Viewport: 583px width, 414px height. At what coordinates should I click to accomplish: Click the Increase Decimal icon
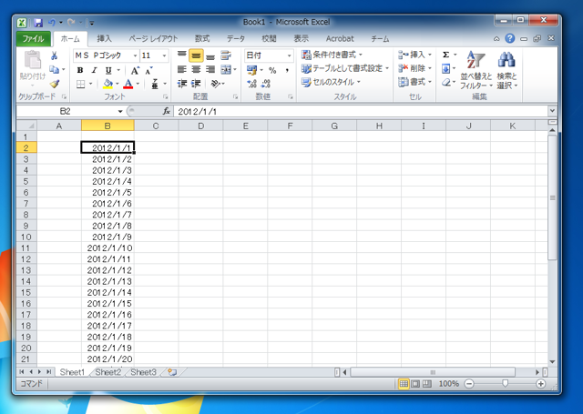251,84
